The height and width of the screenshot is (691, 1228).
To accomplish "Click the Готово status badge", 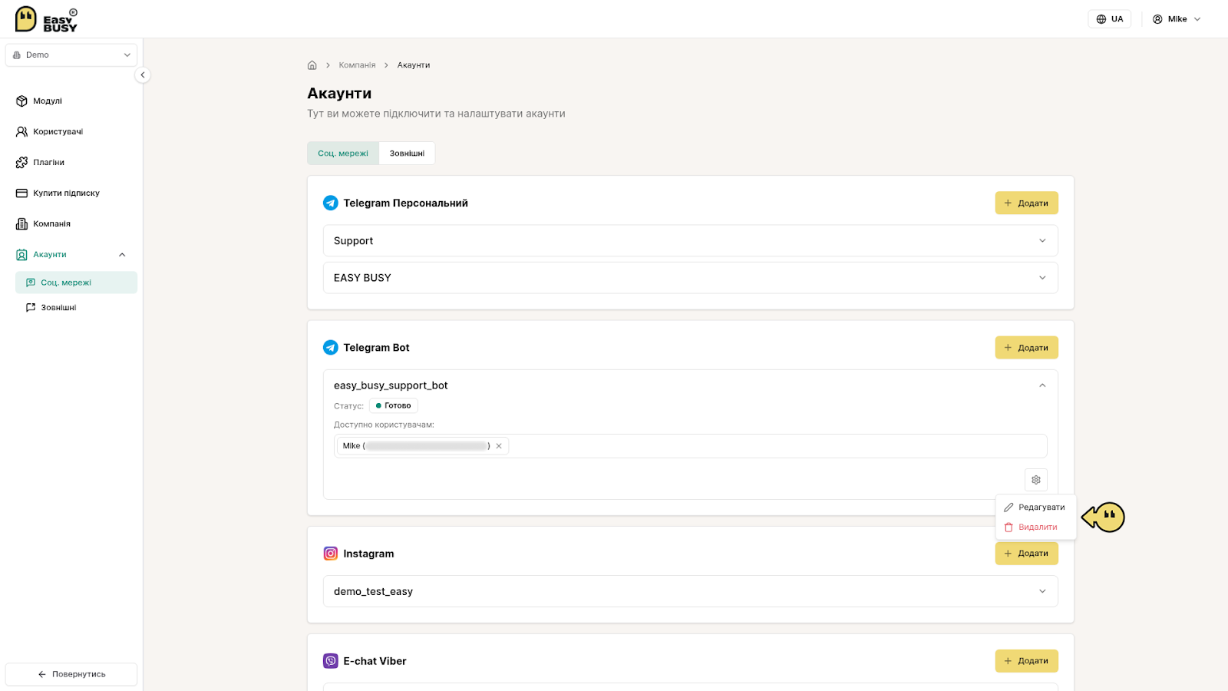I will [x=394, y=405].
